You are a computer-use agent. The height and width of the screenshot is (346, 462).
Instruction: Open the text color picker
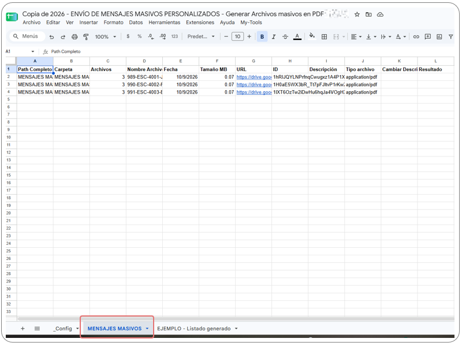click(x=297, y=37)
